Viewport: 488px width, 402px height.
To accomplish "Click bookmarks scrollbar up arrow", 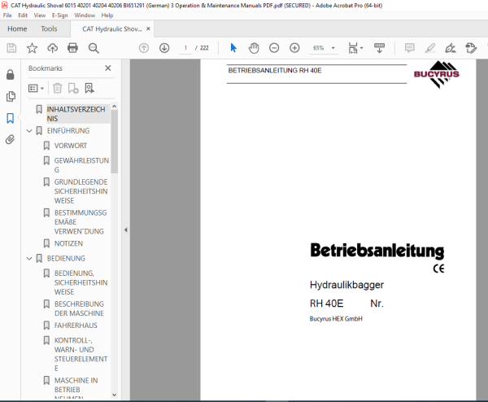I will coord(114,106).
